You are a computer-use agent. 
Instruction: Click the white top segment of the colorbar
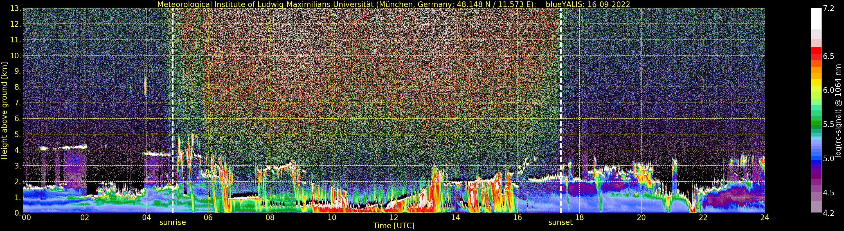click(816, 19)
